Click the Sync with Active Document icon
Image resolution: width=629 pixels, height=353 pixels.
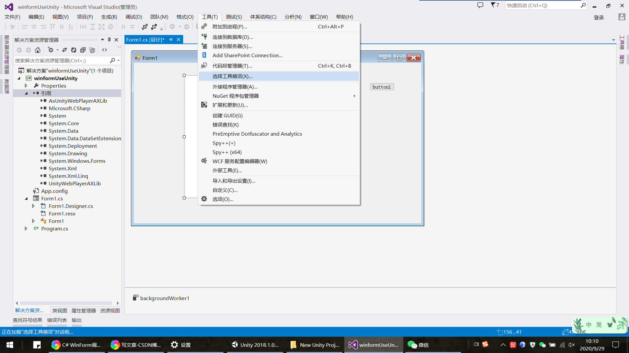(65, 50)
